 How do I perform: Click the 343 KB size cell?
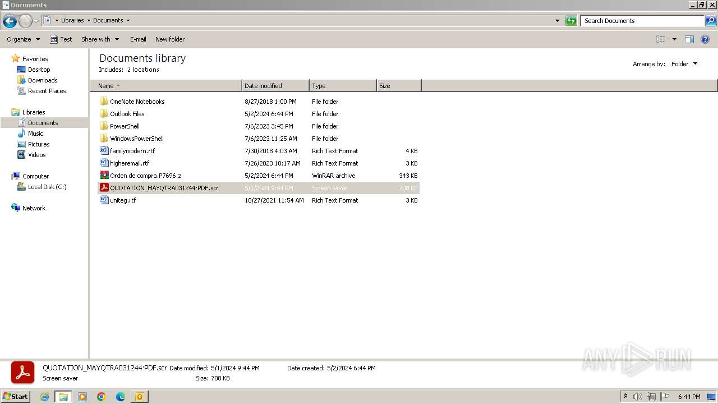(408, 176)
